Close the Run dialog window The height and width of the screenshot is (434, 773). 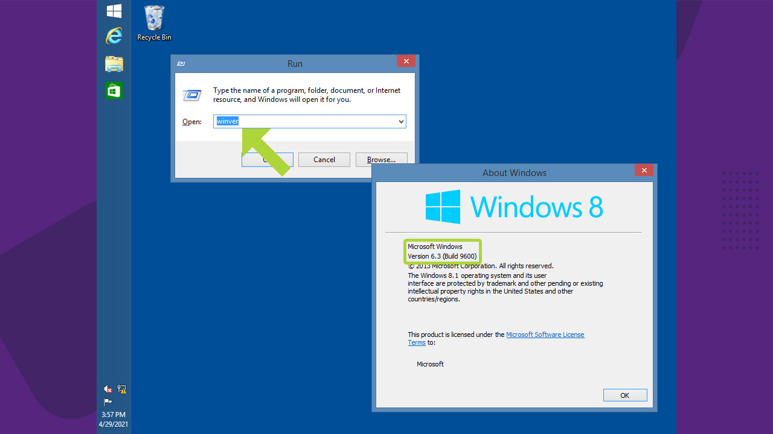click(x=406, y=61)
